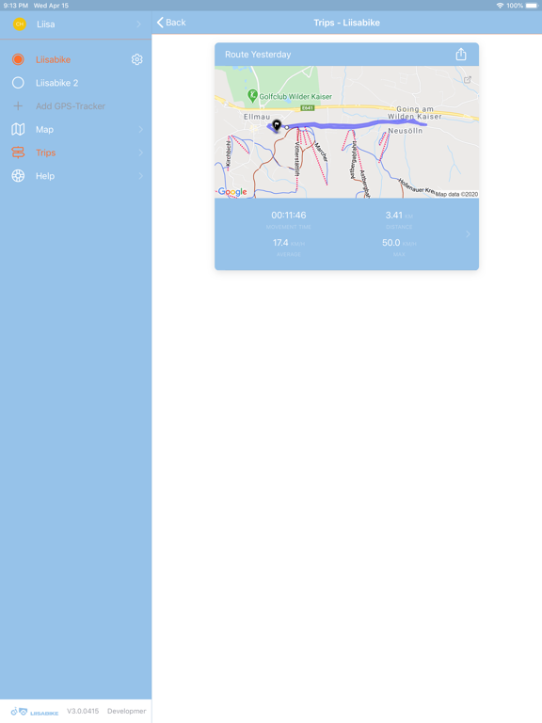
Task: Open map in external view icon
Action: click(x=468, y=80)
